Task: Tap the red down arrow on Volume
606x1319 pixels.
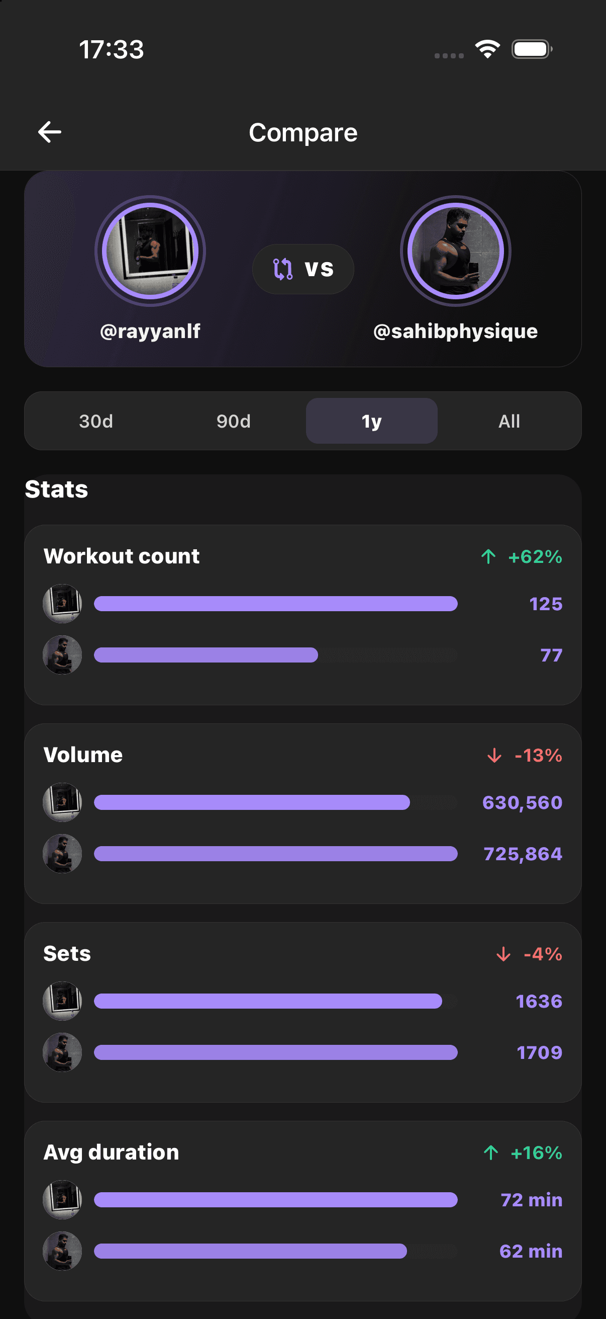Action: 494,755
